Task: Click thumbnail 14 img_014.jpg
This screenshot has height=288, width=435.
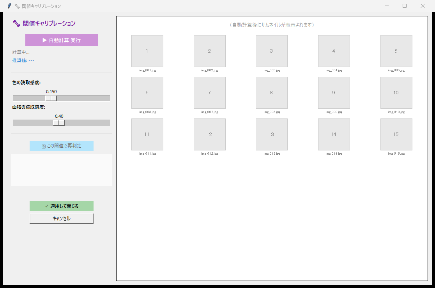Action: [334, 134]
